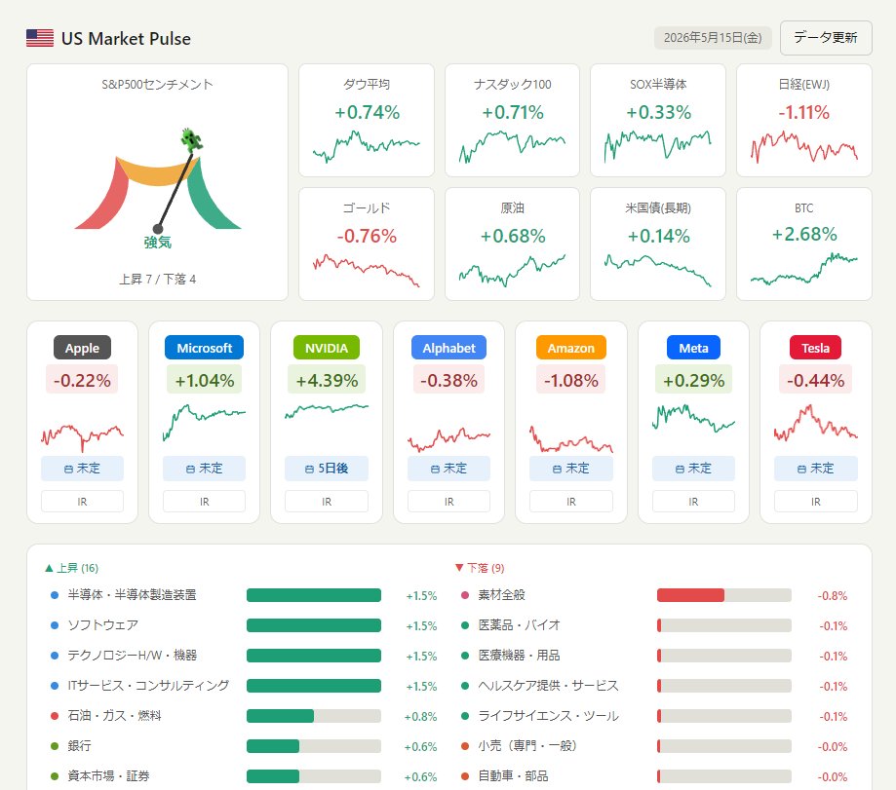The height and width of the screenshot is (790, 896).
Task: Click the 石油・ガス・燃料 green bar
Action: 280,716
